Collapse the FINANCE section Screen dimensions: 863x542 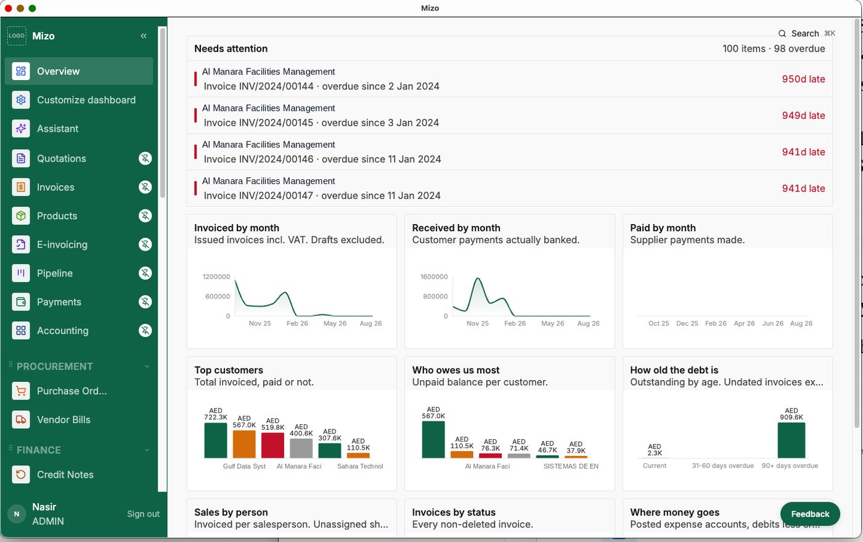point(147,450)
